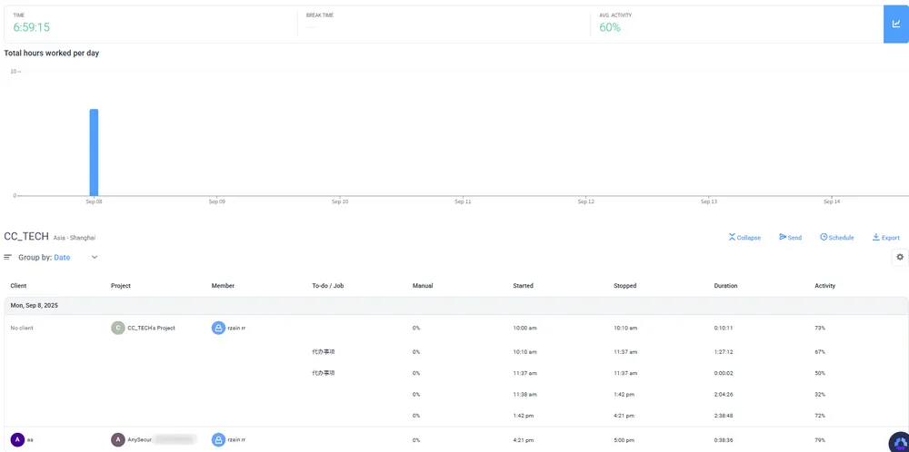Click the 4:21 pm stopped time
The height and width of the screenshot is (452, 909).
624,416
